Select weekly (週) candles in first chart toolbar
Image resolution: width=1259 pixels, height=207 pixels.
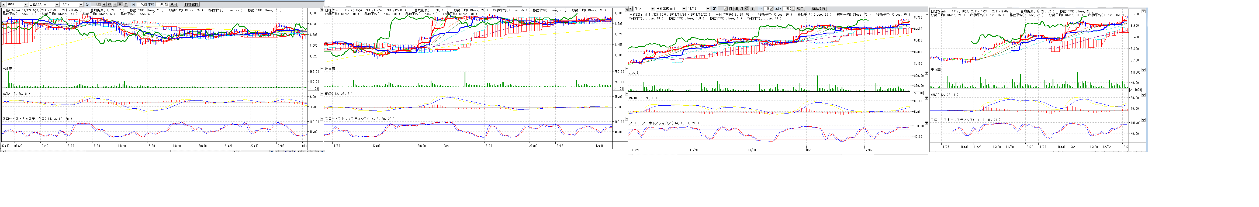tap(109, 4)
